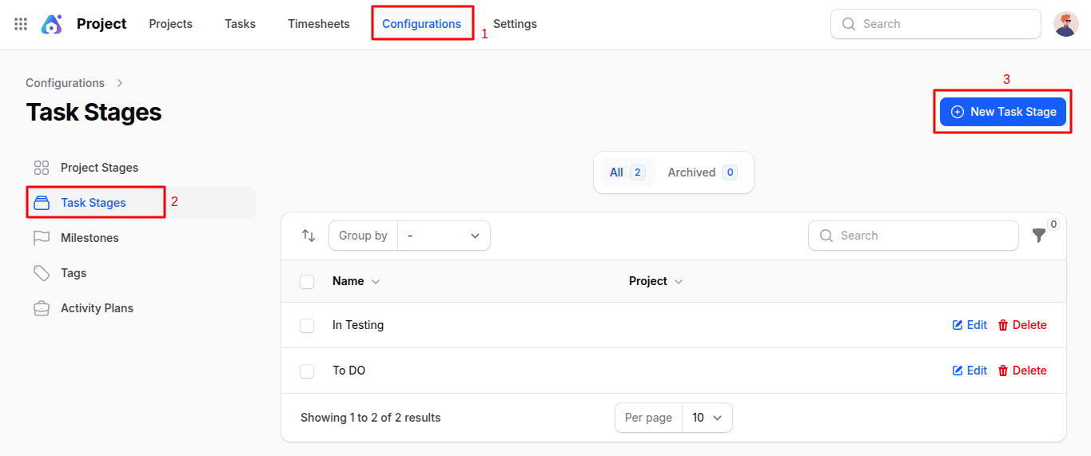The width and height of the screenshot is (1091, 456).
Task: Expand the Name column sort chevron
Action: point(376,282)
